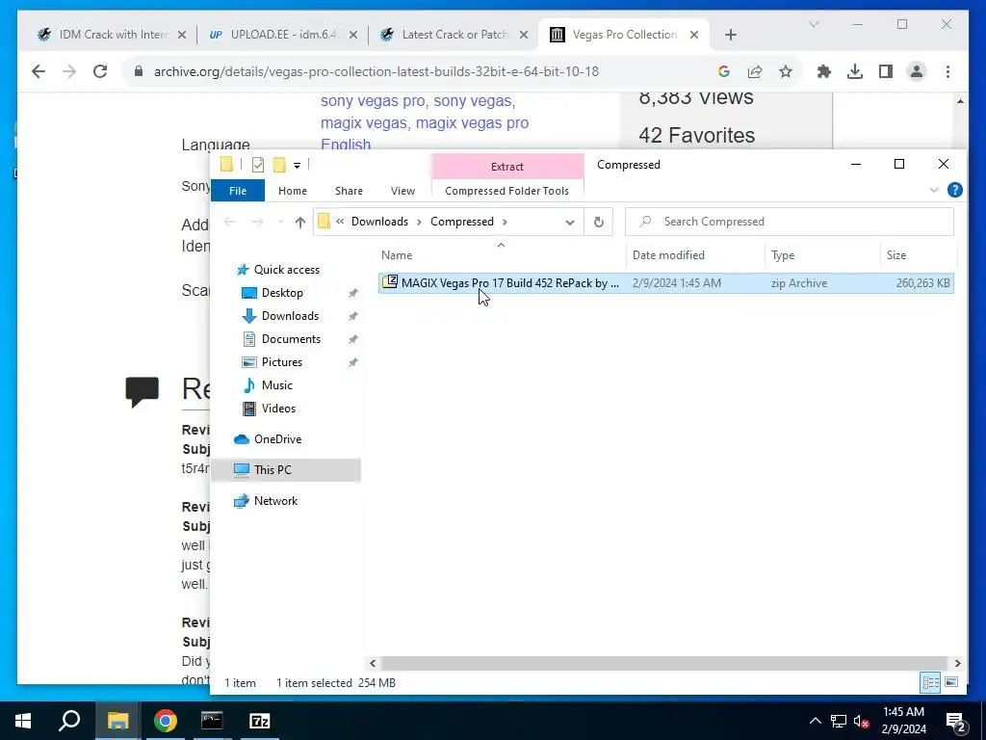Share this page icon in Chrome
Screen dimensions: 986x740
(755, 71)
